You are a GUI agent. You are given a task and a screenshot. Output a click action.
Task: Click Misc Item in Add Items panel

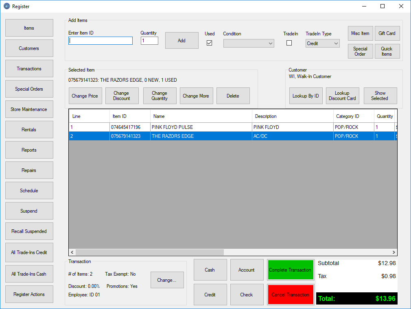tap(360, 33)
